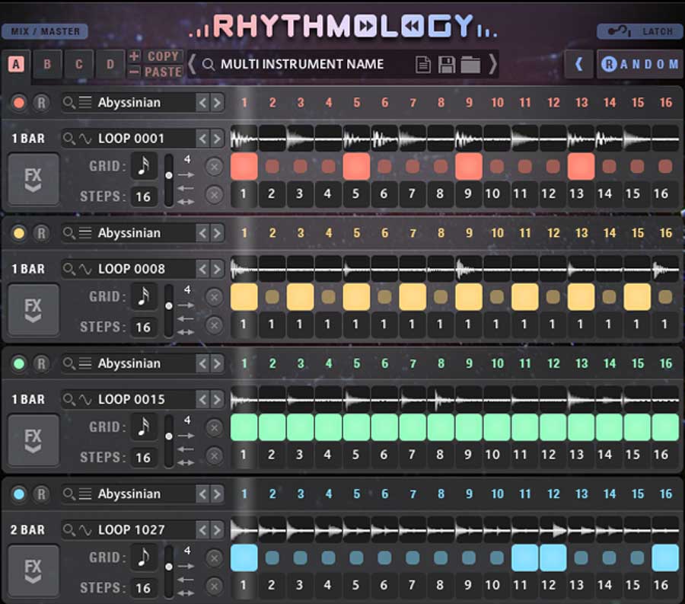Toggle R button on green part
This screenshot has height=604, width=685.
tap(41, 363)
